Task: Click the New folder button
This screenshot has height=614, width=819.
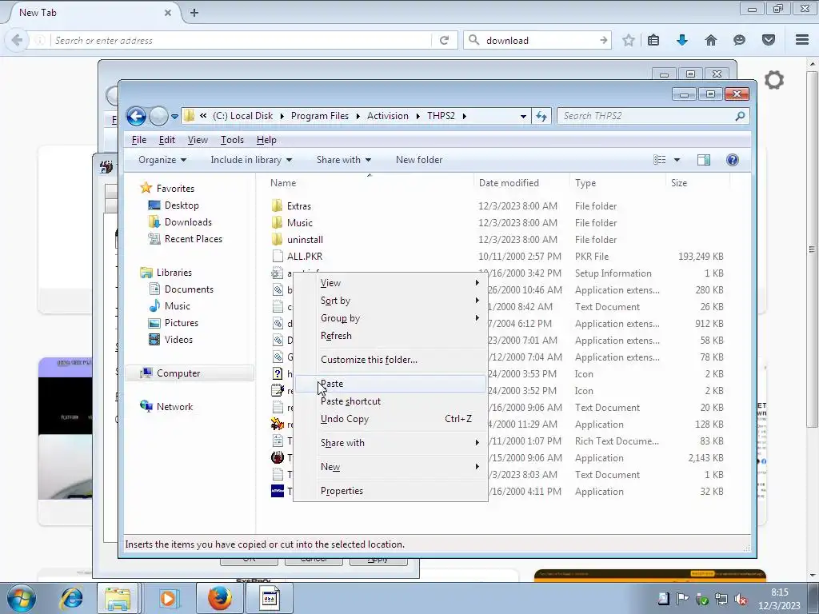Action: [419, 160]
